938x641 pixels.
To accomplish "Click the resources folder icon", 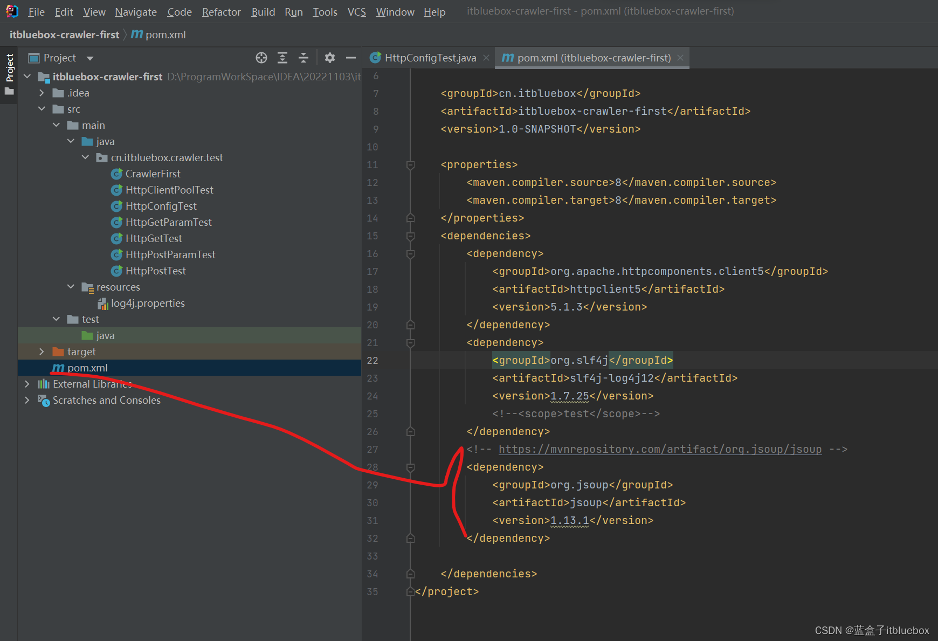I will (x=87, y=287).
